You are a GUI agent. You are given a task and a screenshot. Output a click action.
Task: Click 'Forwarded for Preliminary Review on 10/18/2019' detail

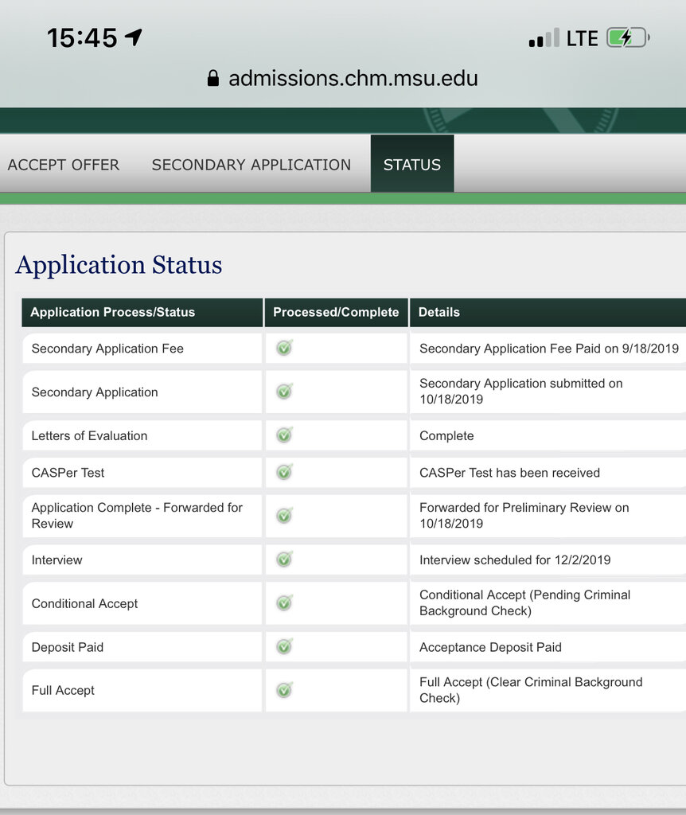(x=524, y=516)
